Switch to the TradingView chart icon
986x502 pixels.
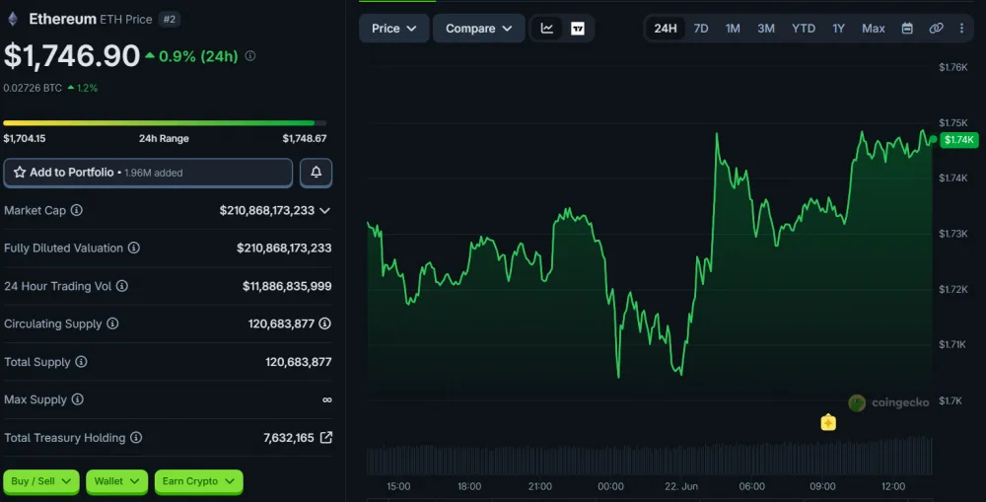(577, 29)
